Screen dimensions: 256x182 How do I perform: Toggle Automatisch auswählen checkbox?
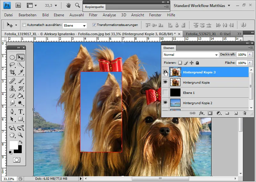point(24,25)
